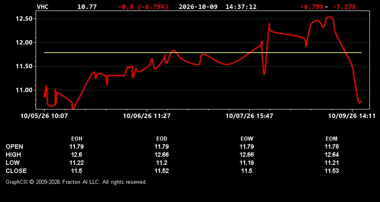Viewport: 380px width, 202px height.
Task: Click the x-axis label 10/07/26 15:47
Action: [249, 116]
